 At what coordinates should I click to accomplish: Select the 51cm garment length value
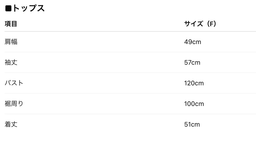[192, 124]
